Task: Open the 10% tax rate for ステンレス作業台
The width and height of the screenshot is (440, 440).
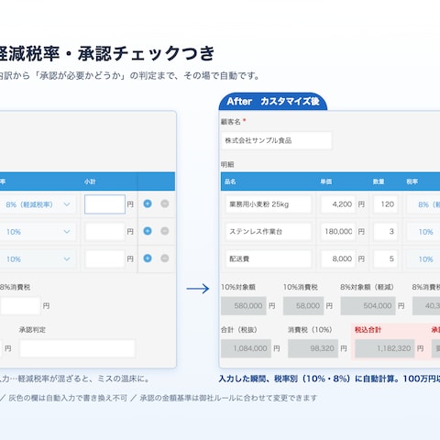Action: [x=423, y=232]
